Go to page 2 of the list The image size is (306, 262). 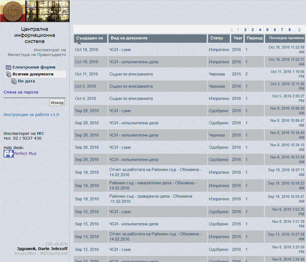(245, 30)
